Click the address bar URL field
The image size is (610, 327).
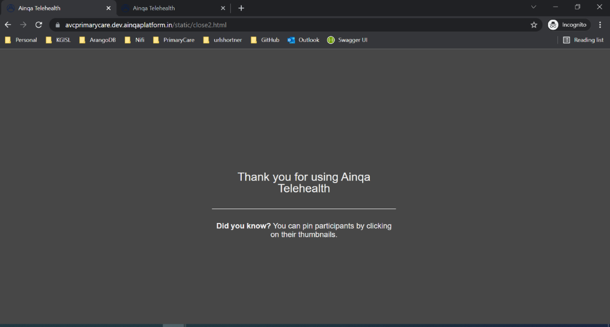pos(296,25)
